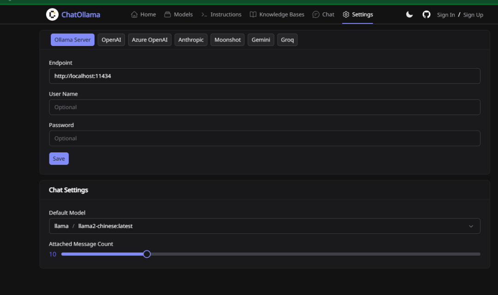Switch to the Groq tab
The height and width of the screenshot is (295, 498).
pos(287,40)
